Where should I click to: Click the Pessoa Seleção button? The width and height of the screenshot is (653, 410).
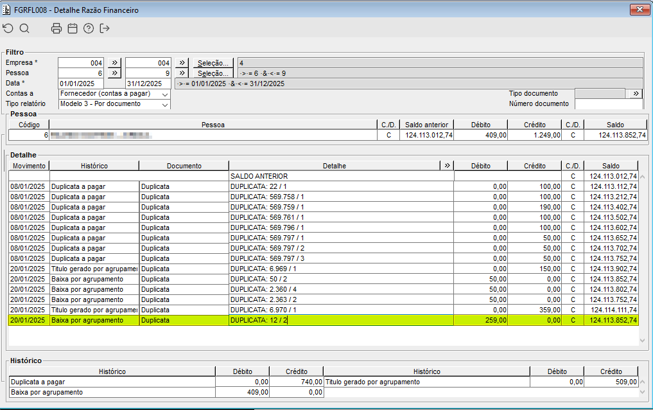click(213, 73)
